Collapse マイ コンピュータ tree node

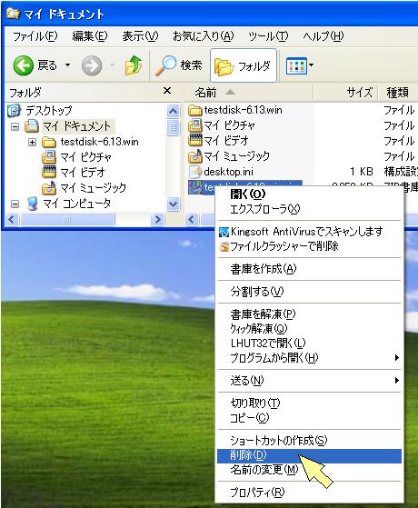point(15,204)
